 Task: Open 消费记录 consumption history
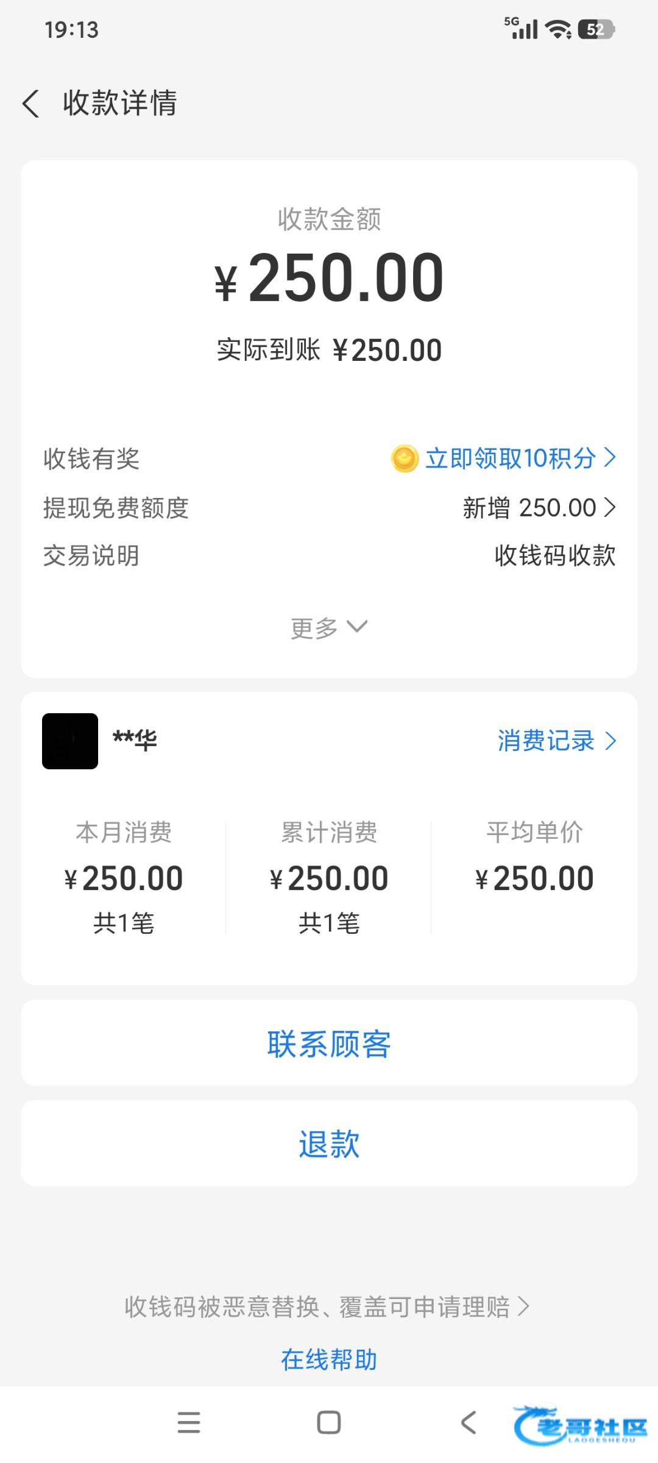click(557, 741)
